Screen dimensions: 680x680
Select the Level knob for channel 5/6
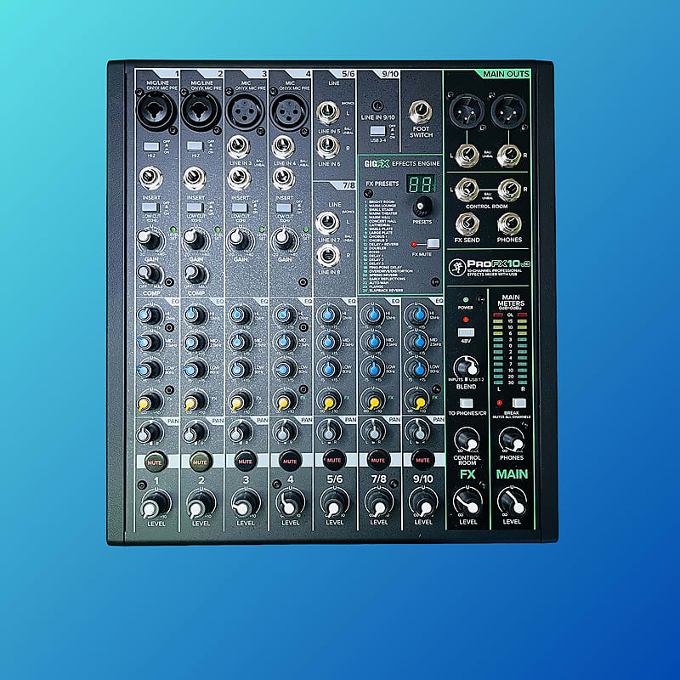coord(334,503)
